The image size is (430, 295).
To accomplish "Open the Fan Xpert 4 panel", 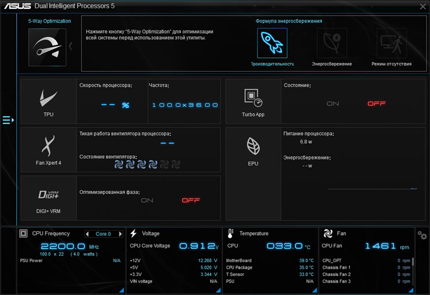I will [x=48, y=150].
